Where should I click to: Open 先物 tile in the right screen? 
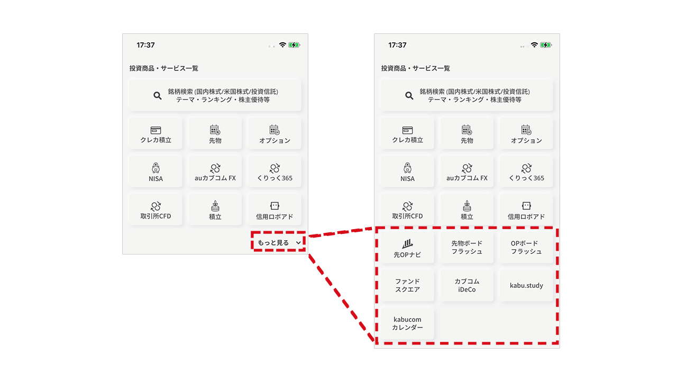[467, 133]
